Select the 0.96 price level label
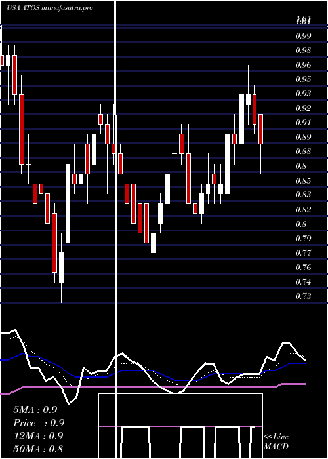This screenshot has width=328, height=459. (303, 65)
